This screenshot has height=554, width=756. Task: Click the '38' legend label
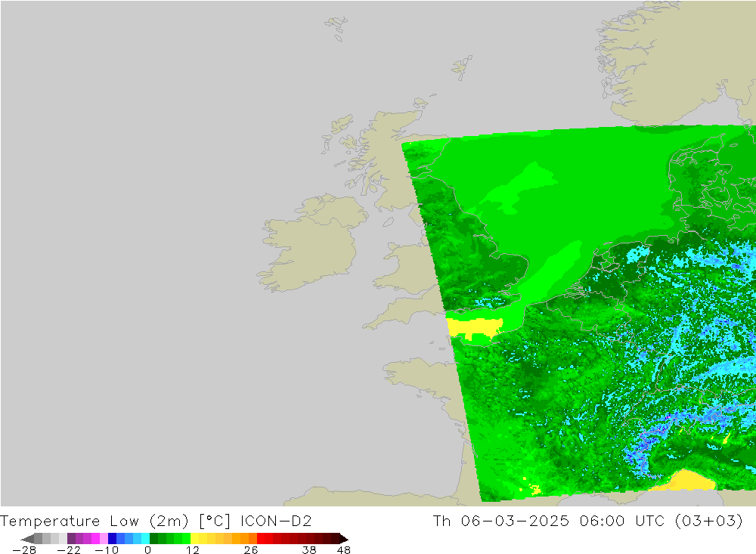click(309, 550)
